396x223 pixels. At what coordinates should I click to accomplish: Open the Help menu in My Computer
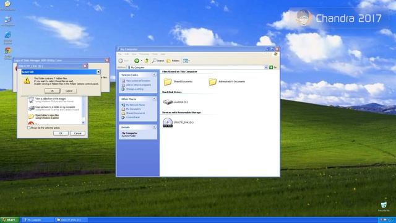click(163, 54)
